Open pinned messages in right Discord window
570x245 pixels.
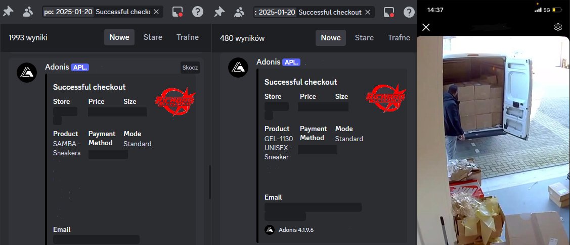(x=219, y=12)
